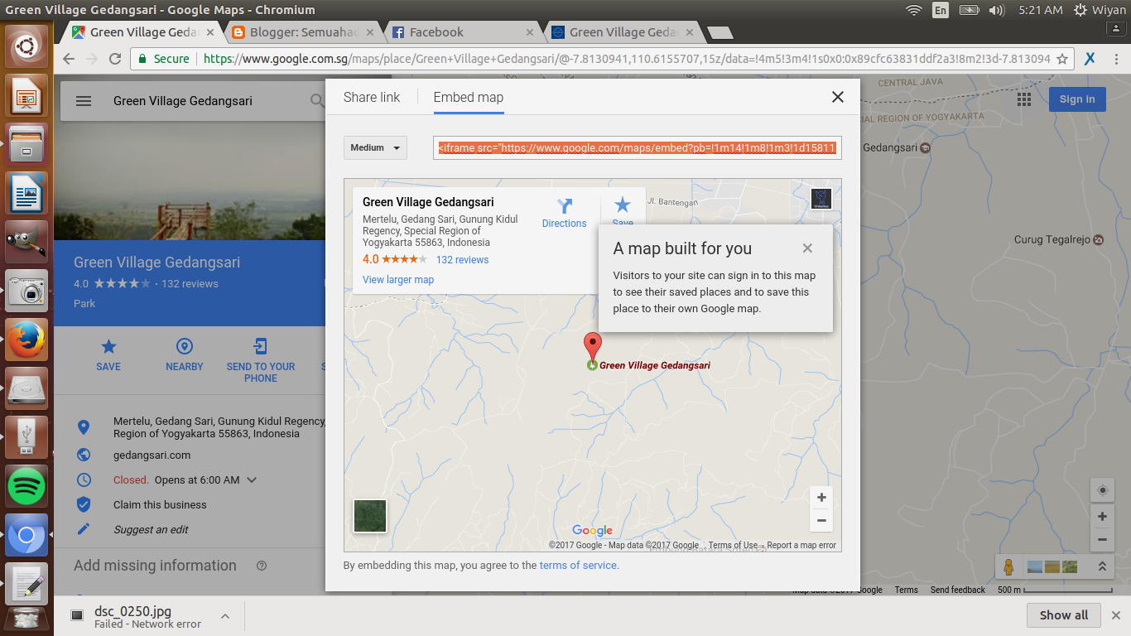
Task: Click the Green Village Gedangsari search box
Action: pos(183,101)
